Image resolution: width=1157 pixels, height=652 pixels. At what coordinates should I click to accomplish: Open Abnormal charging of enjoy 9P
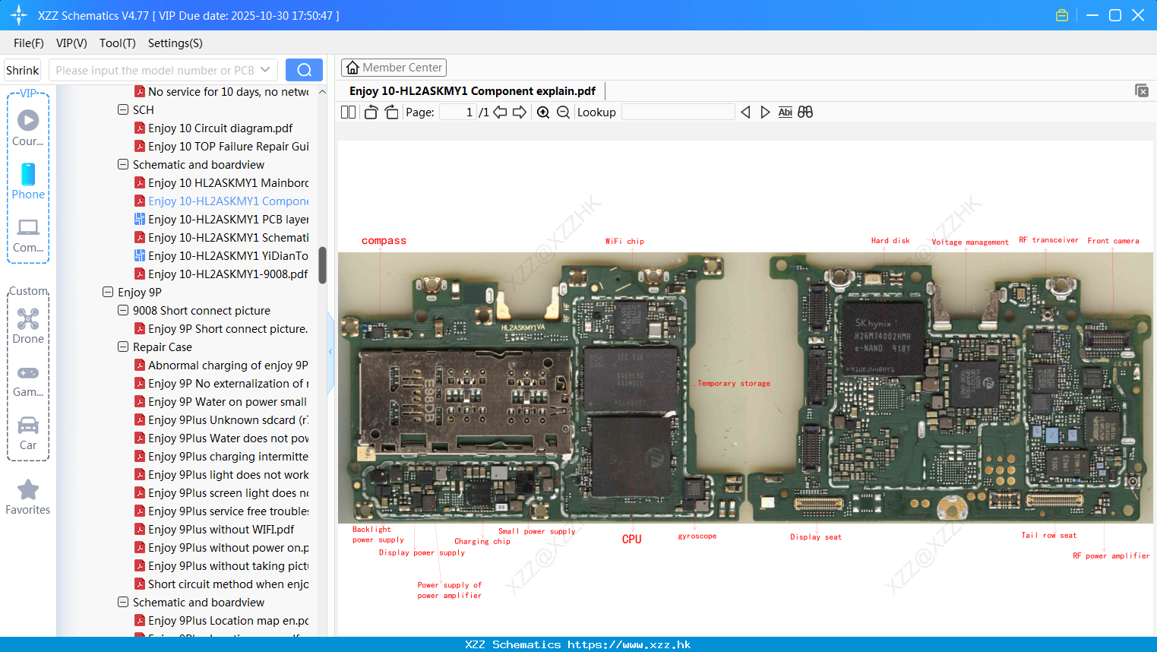[x=222, y=365]
